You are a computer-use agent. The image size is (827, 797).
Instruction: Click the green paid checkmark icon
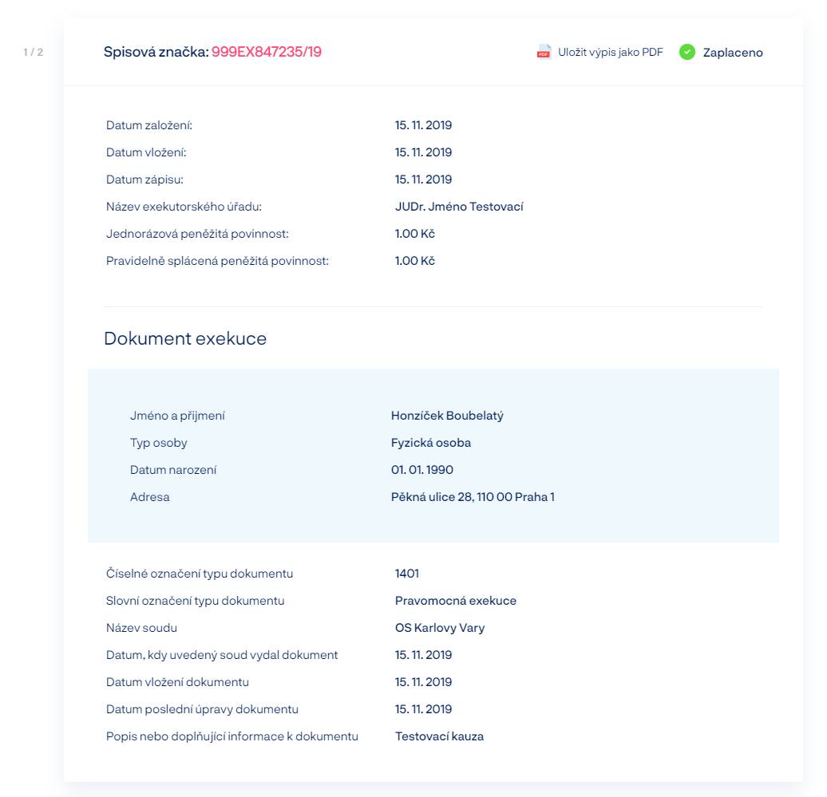pyautogui.click(x=687, y=53)
